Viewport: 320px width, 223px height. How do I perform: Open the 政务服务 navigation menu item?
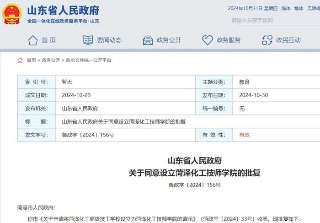(x=228, y=40)
